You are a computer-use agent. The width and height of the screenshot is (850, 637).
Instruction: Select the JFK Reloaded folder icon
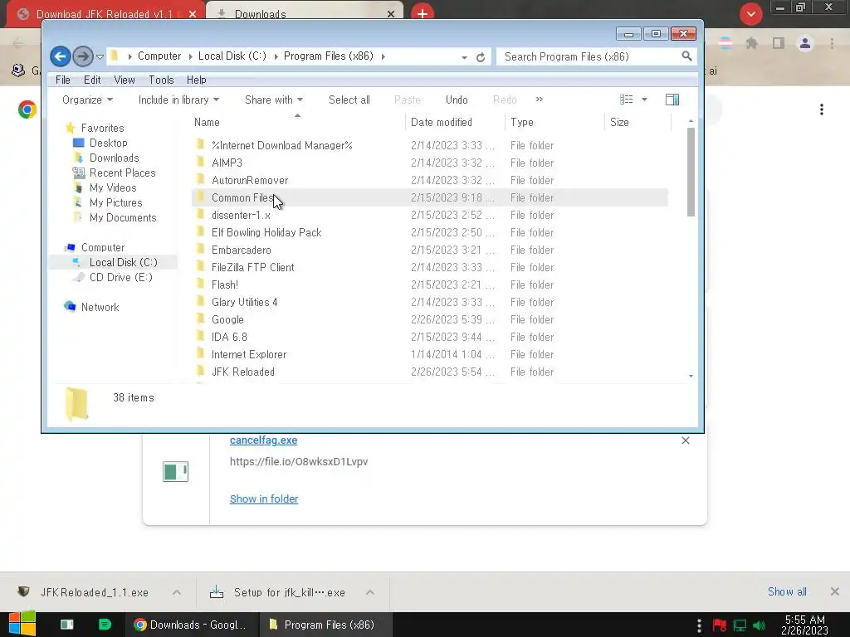[x=201, y=371]
